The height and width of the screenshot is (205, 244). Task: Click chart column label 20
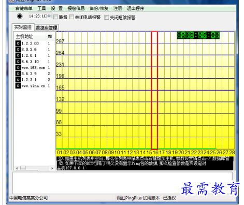(181, 153)
